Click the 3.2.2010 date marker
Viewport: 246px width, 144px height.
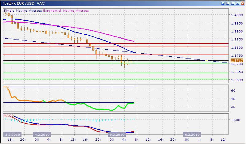(12, 135)
